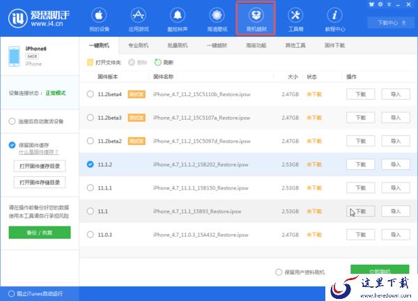The image size is (418, 301).
Task: Select the 11.2beta2 firmware radio button
Action: pos(91,141)
